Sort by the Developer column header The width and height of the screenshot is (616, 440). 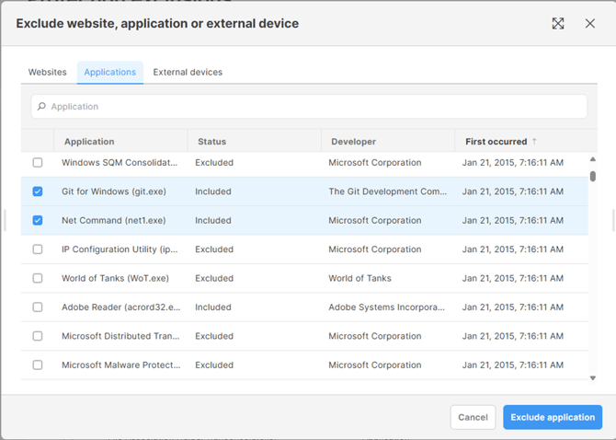352,142
